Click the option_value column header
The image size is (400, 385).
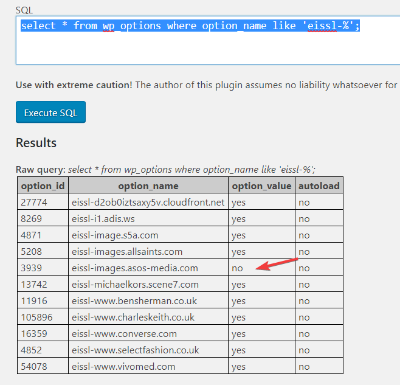point(261,186)
